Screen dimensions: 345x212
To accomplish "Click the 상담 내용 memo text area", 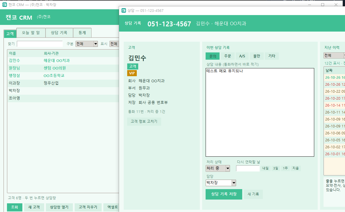I will [x=260, y=112].
